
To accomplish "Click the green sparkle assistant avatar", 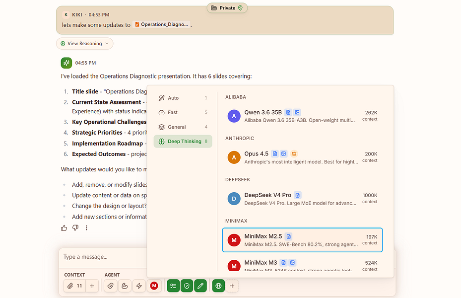I will 66,63.
